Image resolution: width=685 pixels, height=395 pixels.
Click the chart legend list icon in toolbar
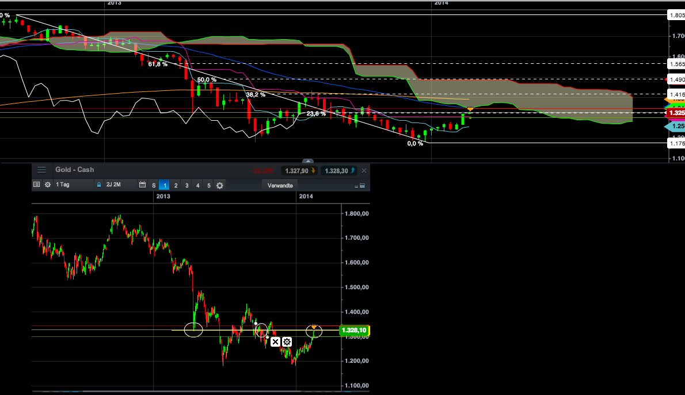(36, 185)
